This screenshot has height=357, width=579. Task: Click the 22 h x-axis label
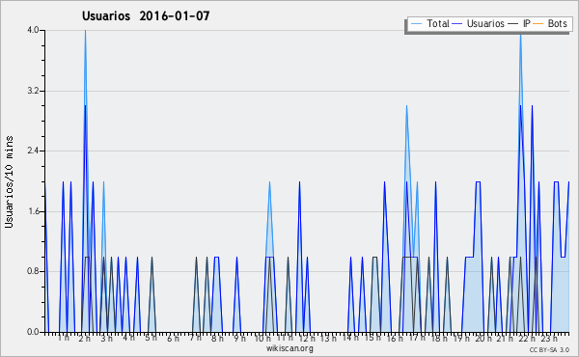[x=526, y=338]
